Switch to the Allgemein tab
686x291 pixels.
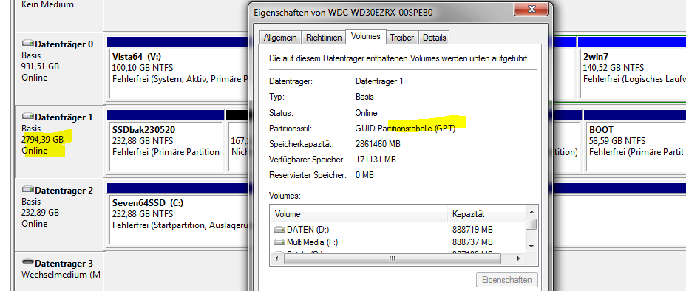coord(280,38)
